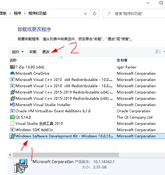Maximize the window
The width and height of the screenshot is (165, 175).
click(161, 3)
